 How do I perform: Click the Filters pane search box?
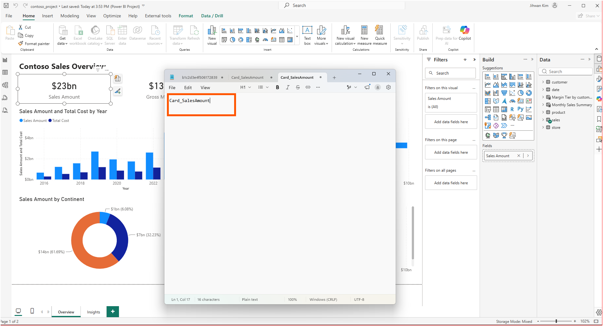pyautogui.click(x=450, y=73)
